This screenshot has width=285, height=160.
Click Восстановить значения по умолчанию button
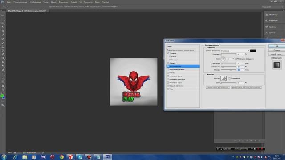click(246, 88)
